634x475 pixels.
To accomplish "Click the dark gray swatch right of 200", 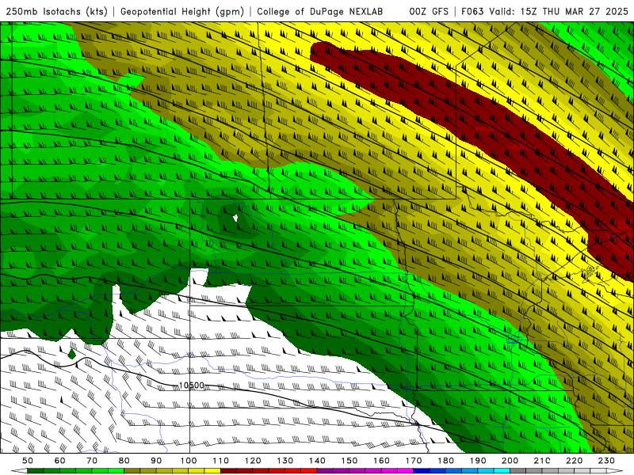I will coord(518,471).
